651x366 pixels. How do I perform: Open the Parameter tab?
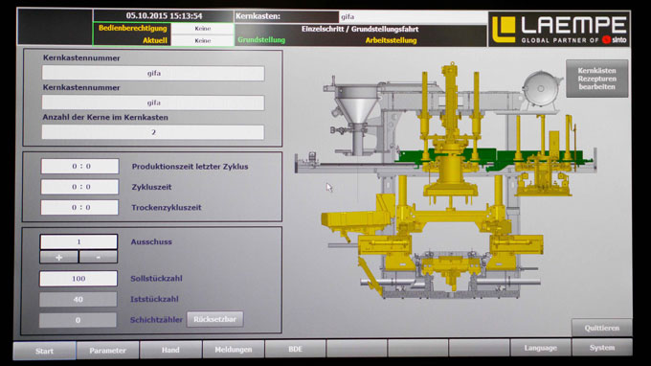[x=107, y=351]
